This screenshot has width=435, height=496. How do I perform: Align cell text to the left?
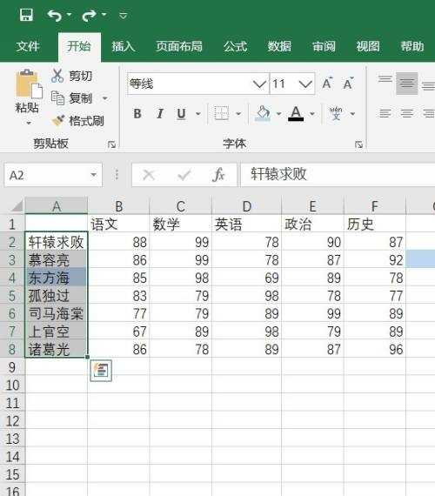click(385, 113)
